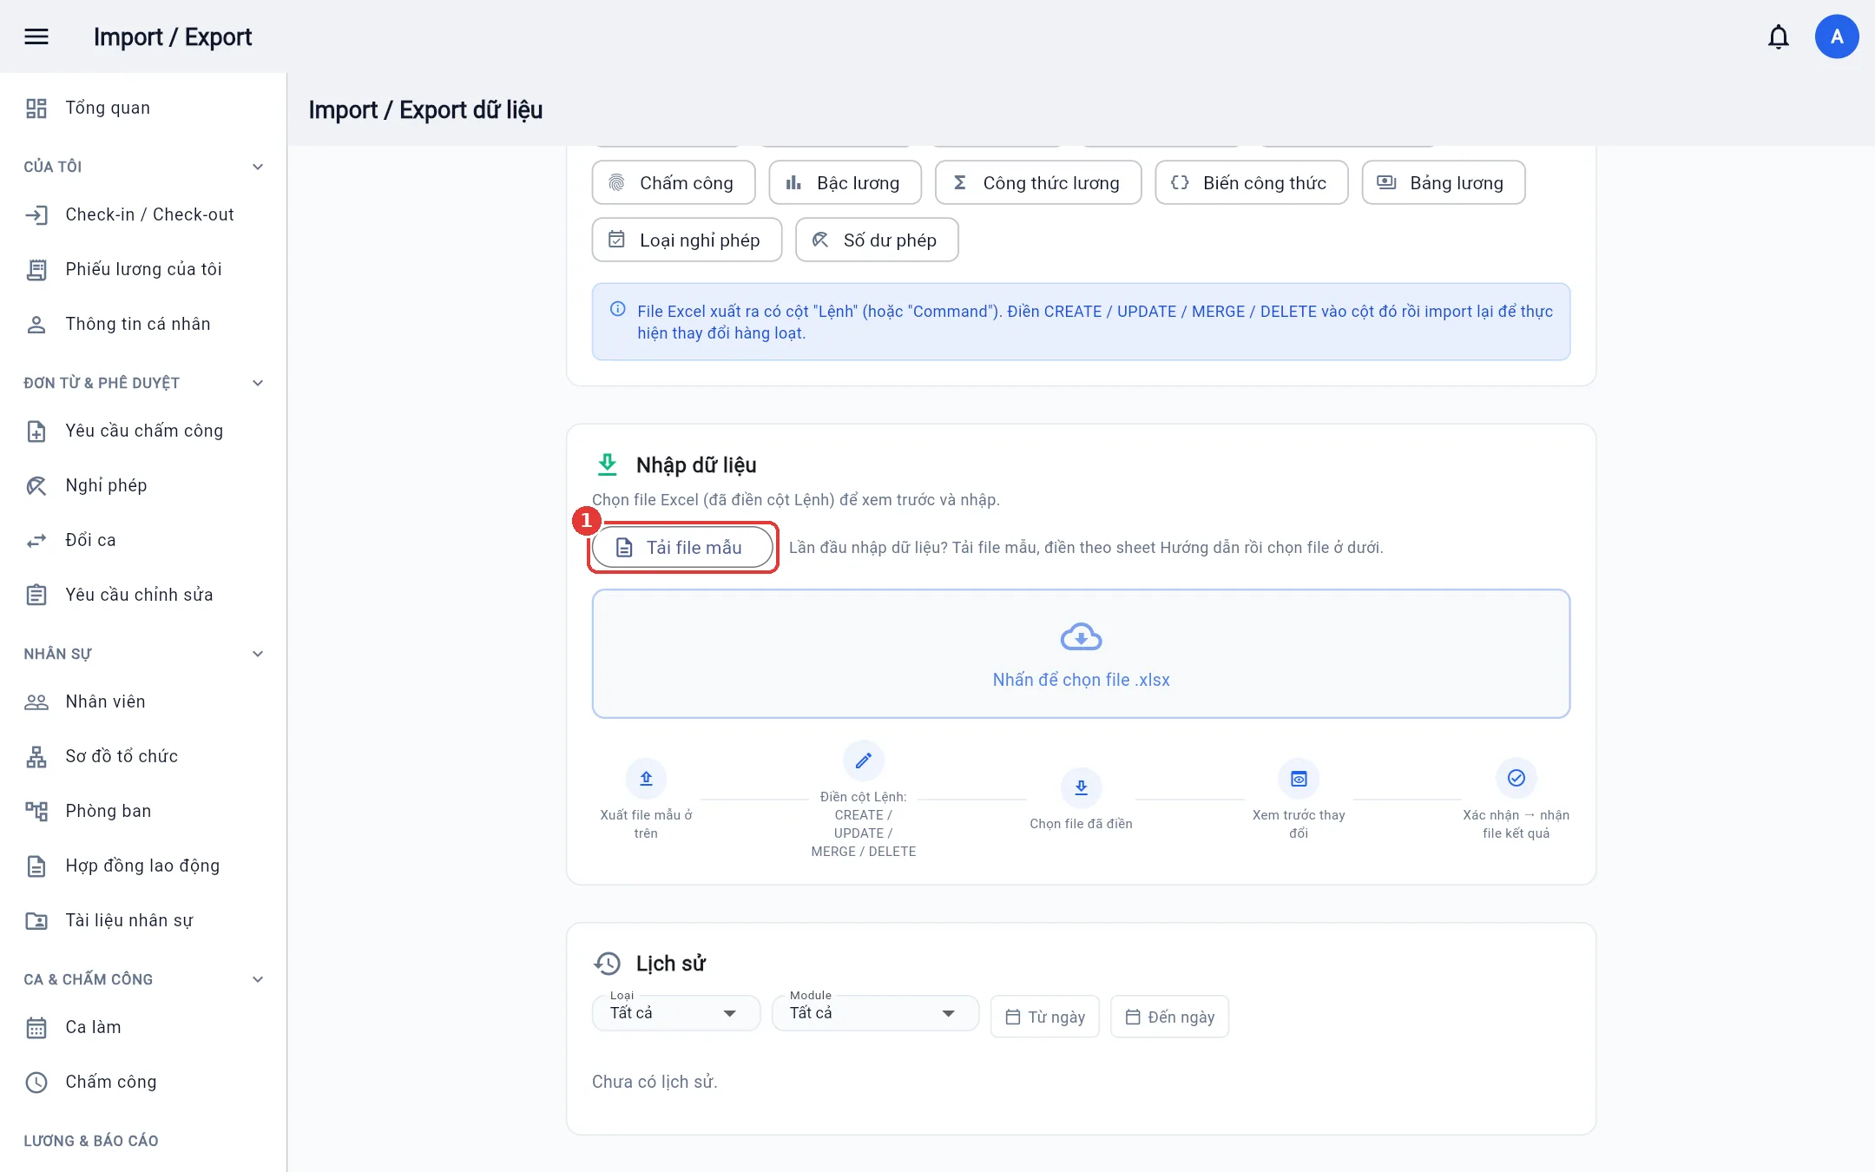Go to Check-in / Check-out

pos(143,214)
